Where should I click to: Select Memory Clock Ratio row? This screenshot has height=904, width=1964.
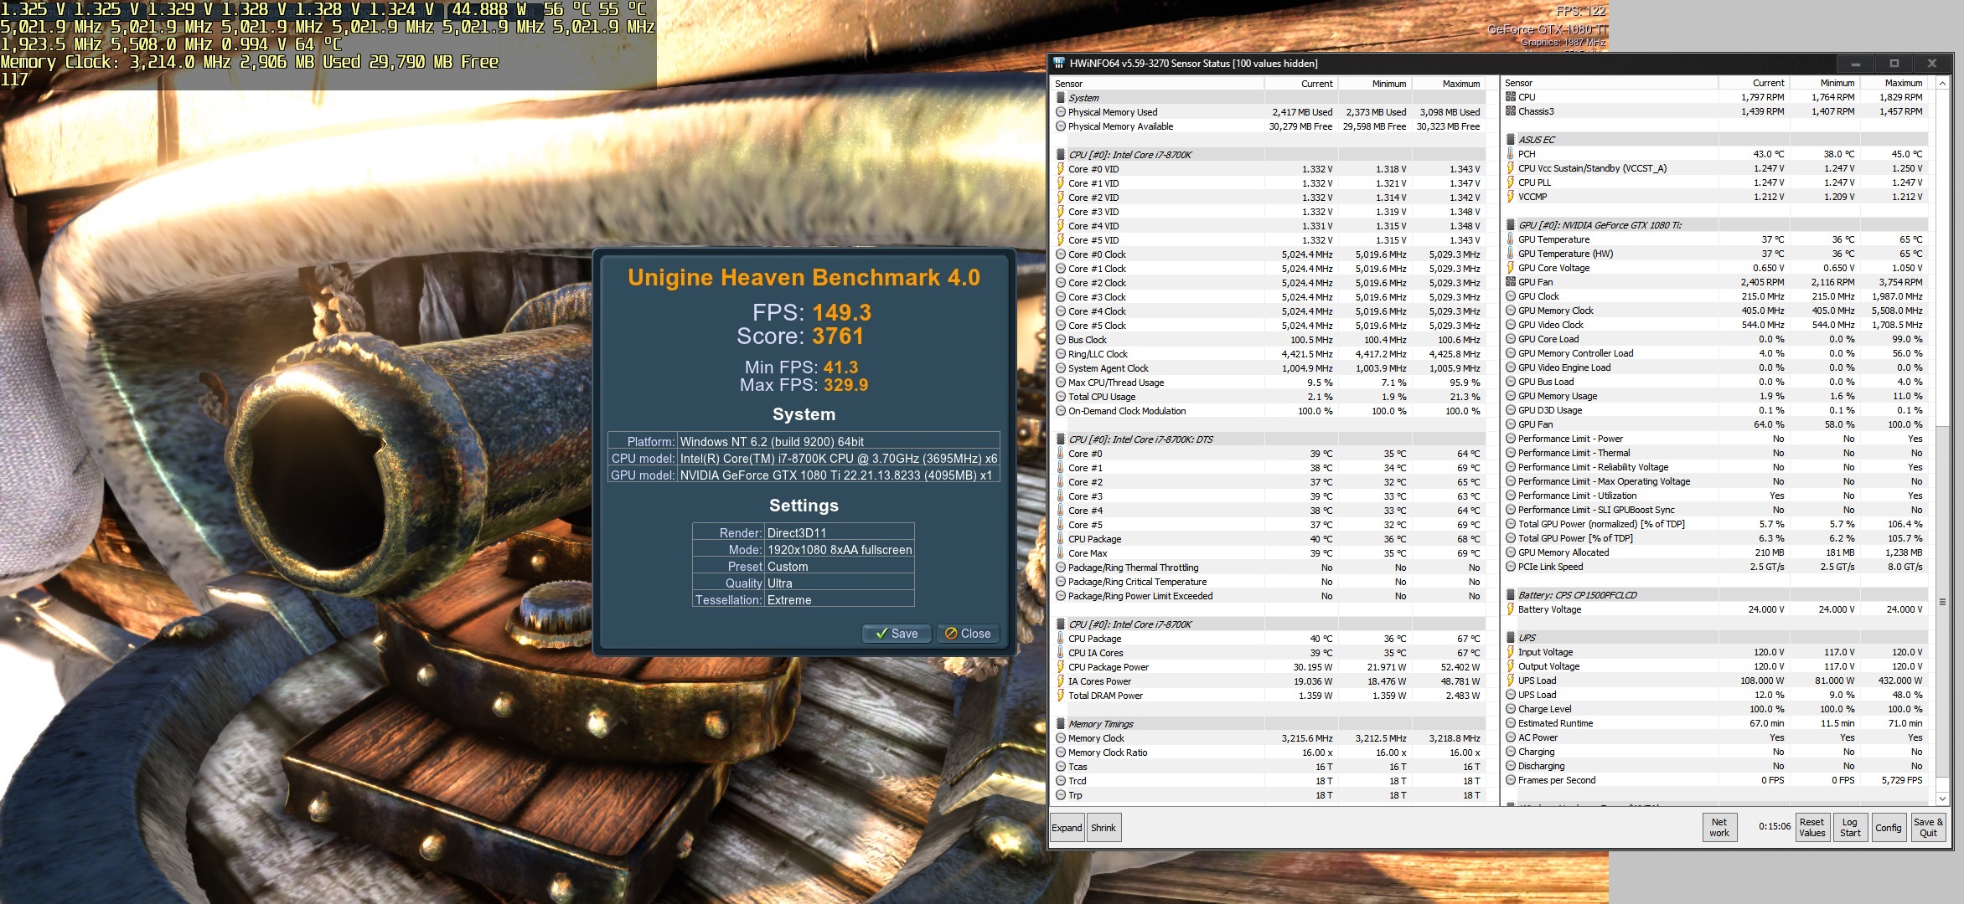coord(1269,752)
